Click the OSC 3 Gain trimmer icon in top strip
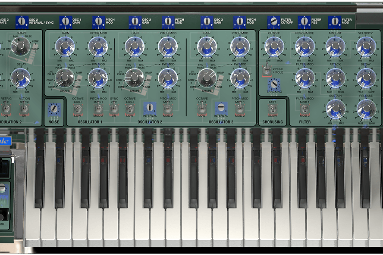Viewport: 383px width, 255px height. [207, 22]
